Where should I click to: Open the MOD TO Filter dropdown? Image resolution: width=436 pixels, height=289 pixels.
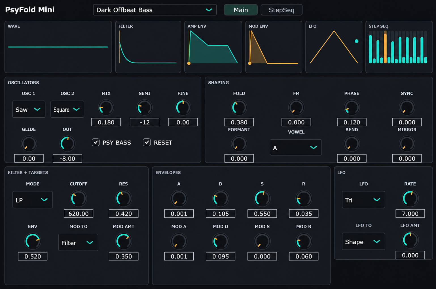[78, 242]
